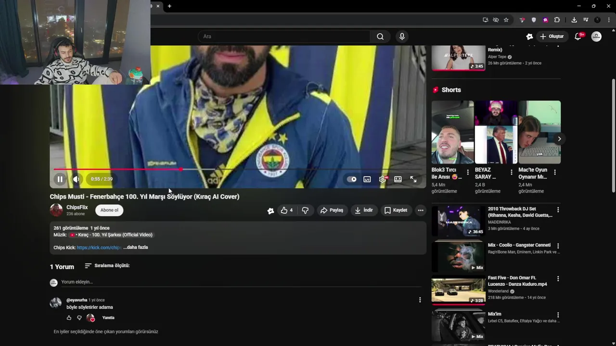The width and height of the screenshot is (616, 346).
Task: Open the Sıralama ölçütü sort dropdown
Action: (107, 266)
